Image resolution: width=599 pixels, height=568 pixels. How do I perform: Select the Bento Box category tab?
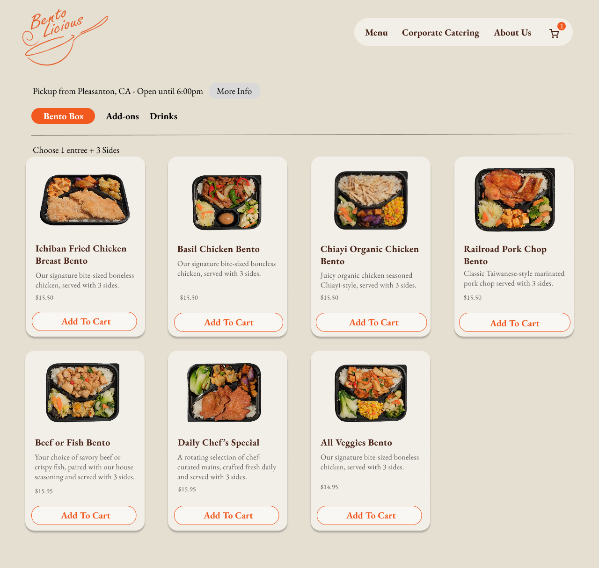pos(63,116)
